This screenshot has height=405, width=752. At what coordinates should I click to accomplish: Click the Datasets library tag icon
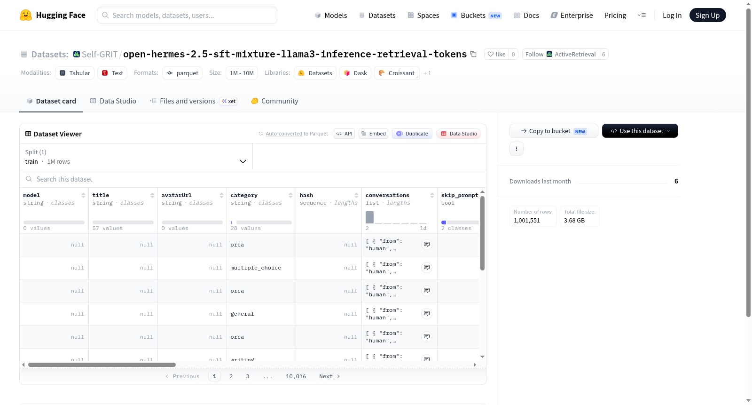[x=301, y=73]
